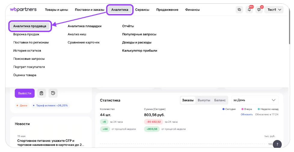Click the Сегодня legend color dot
This screenshot has width=294, height=152.
tap(223, 109)
